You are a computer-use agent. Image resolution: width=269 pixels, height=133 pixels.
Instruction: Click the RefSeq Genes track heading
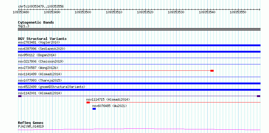click(x=31, y=123)
